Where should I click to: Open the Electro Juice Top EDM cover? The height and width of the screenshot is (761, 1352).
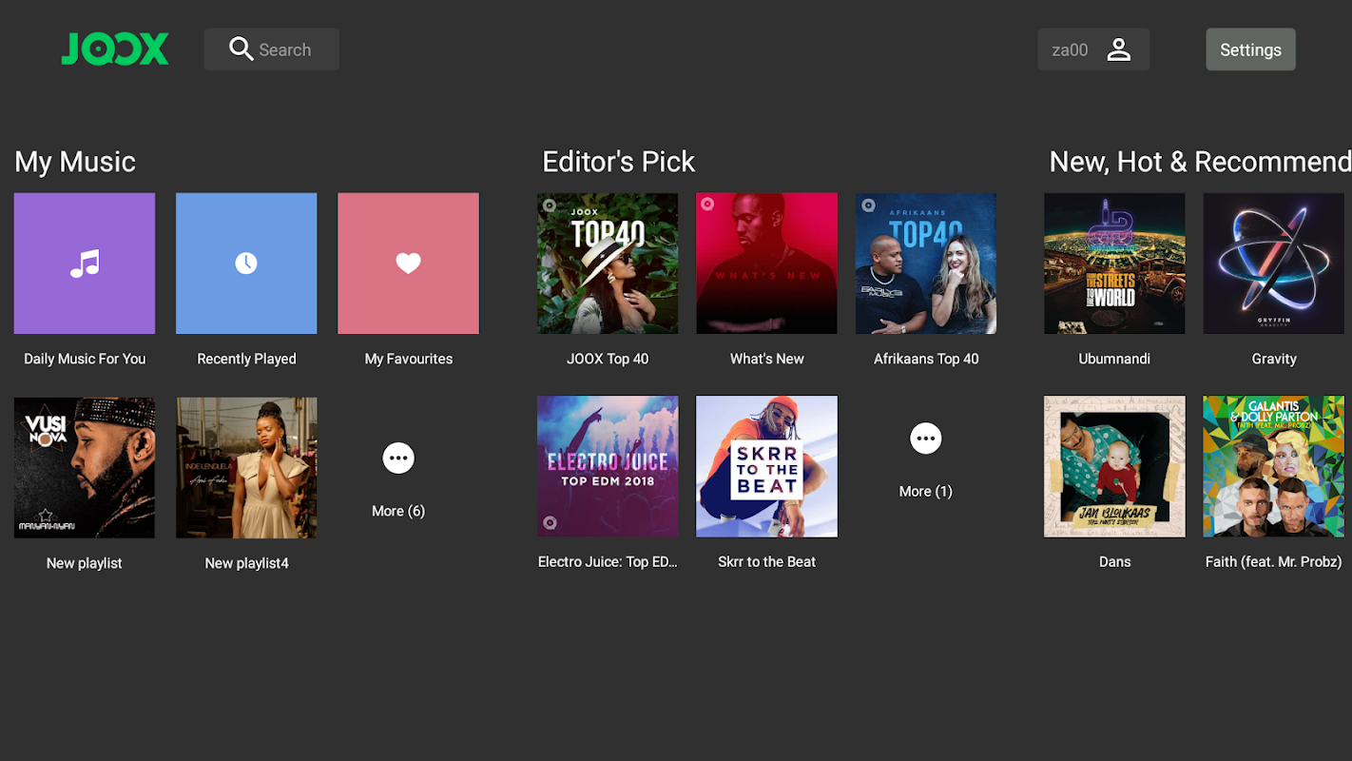[x=608, y=466]
